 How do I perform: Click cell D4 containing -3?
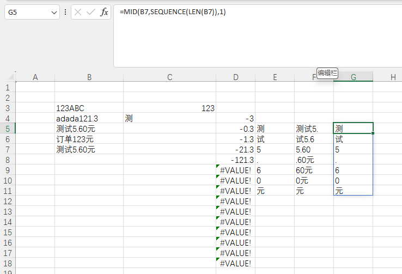[236, 118]
